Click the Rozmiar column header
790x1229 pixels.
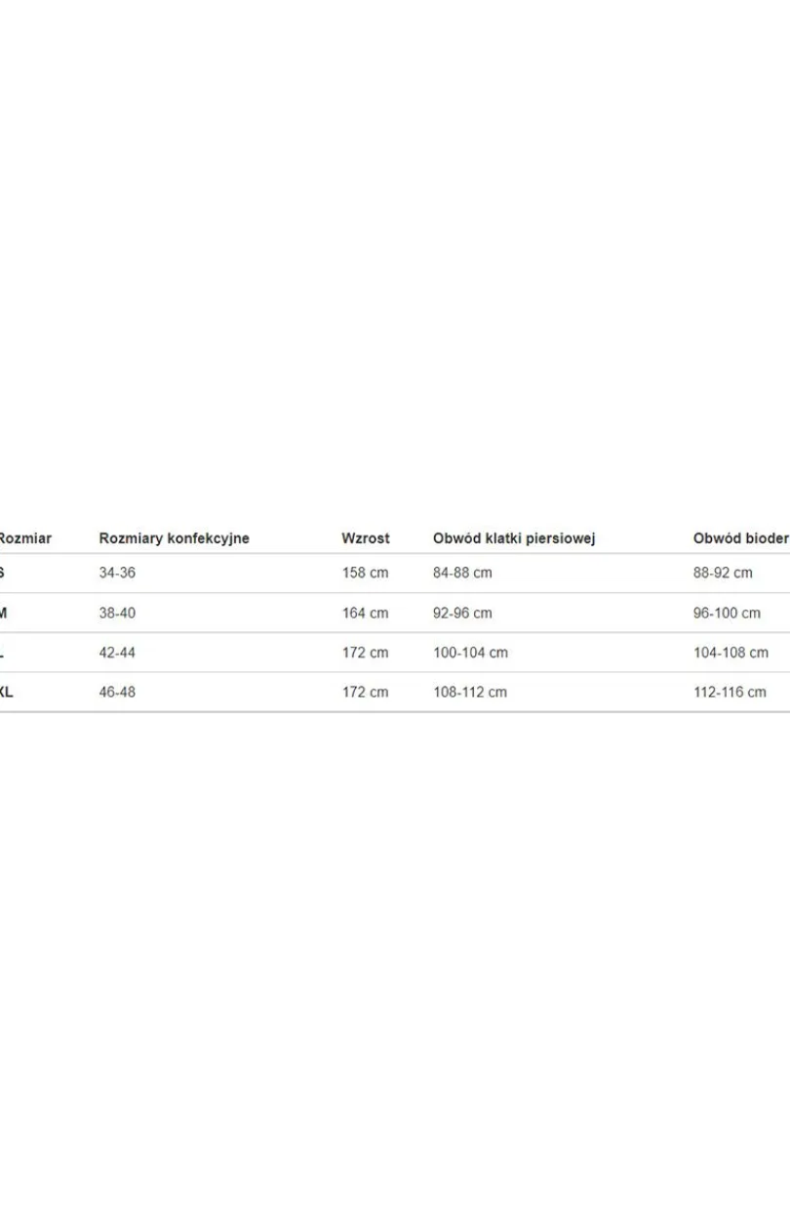(25, 538)
